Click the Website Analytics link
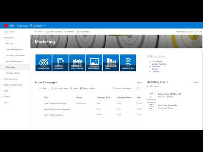 159,64
